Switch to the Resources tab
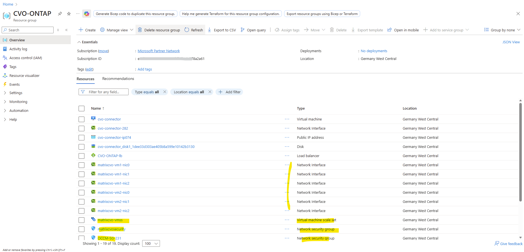524x252 pixels. (x=86, y=79)
